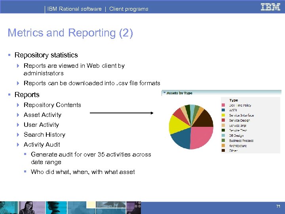Image resolution: width=285 pixels, height=214 pixels.
Task: Select the pink slice of the pie chart
Action: (201, 137)
